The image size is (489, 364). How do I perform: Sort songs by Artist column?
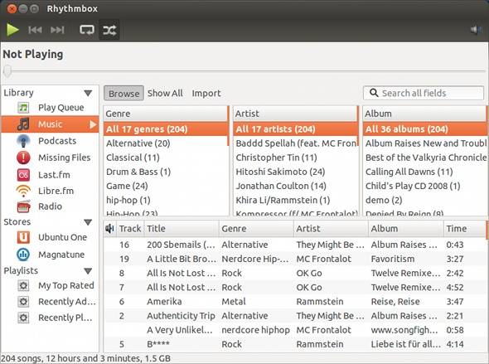pyautogui.click(x=332, y=229)
